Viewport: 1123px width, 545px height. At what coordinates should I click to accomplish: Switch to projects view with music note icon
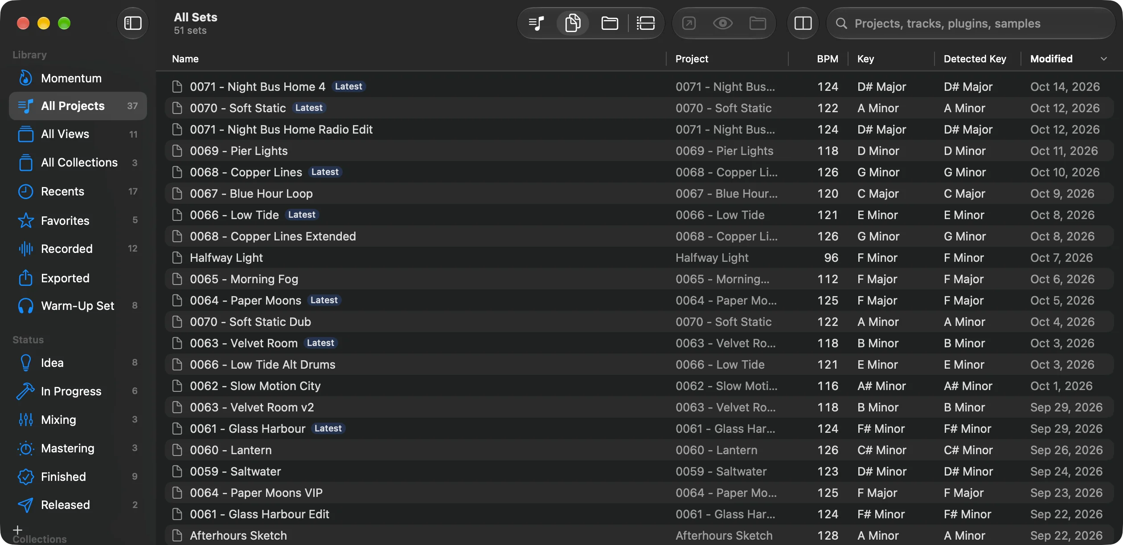point(537,23)
